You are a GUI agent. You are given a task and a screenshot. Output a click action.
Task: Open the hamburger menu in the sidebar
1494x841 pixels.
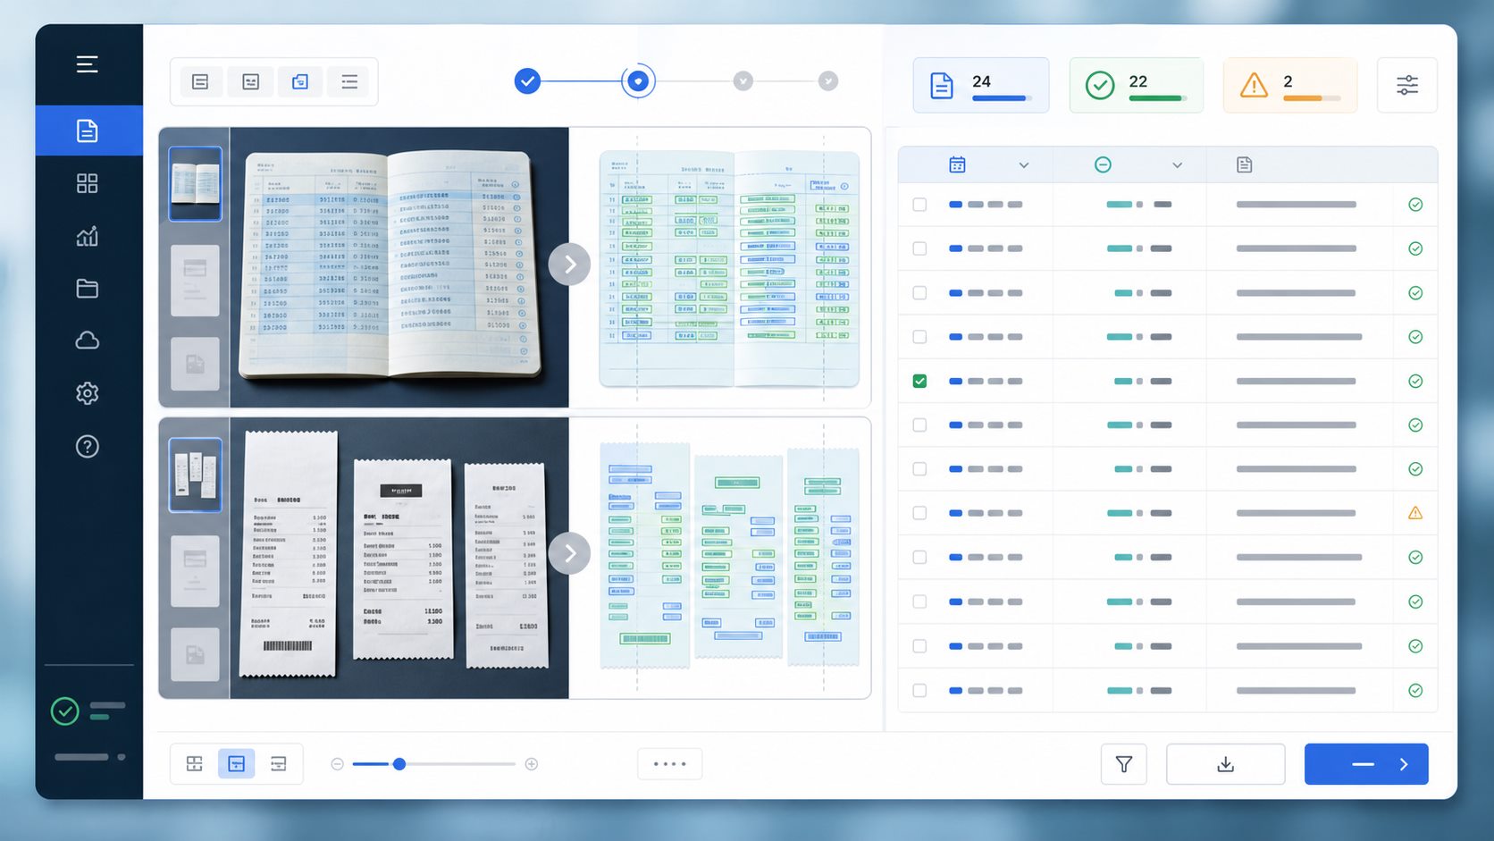click(x=87, y=64)
